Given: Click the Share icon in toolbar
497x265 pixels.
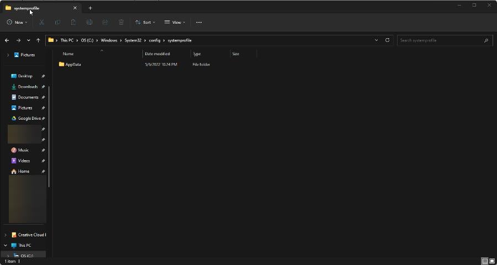Looking at the screenshot, I should pyautogui.click(x=105, y=22).
